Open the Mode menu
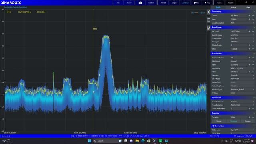The image size is (256, 144). (x=129, y=3)
